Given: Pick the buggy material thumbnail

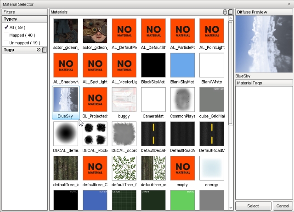Looking at the screenshot, I should (x=124, y=100).
